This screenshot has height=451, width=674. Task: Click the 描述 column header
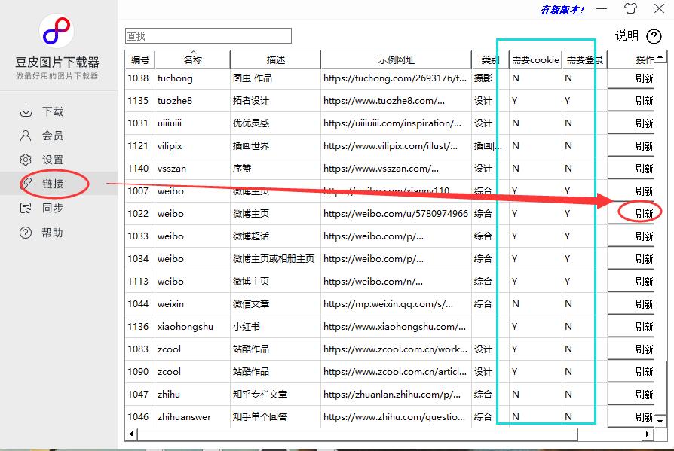tap(275, 59)
